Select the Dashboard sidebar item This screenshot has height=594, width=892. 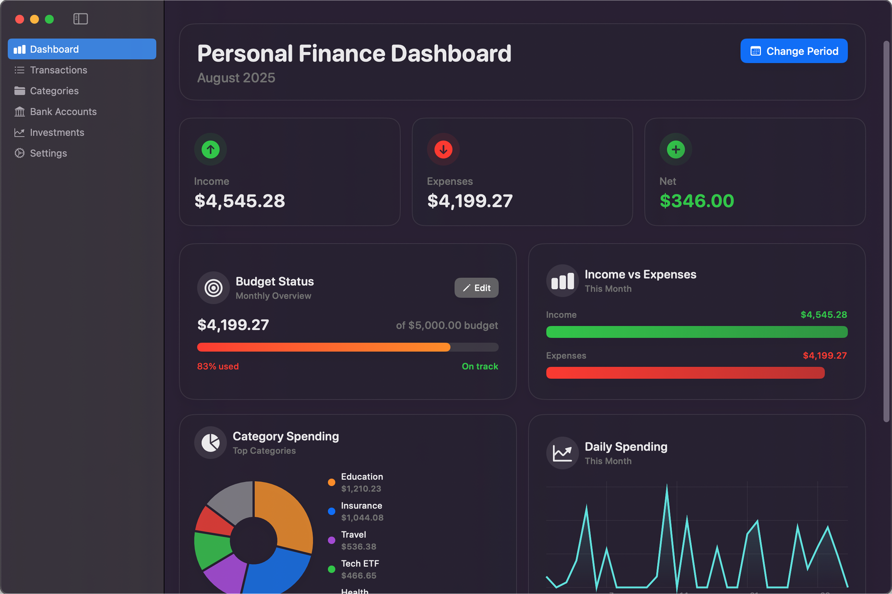(x=82, y=49)
